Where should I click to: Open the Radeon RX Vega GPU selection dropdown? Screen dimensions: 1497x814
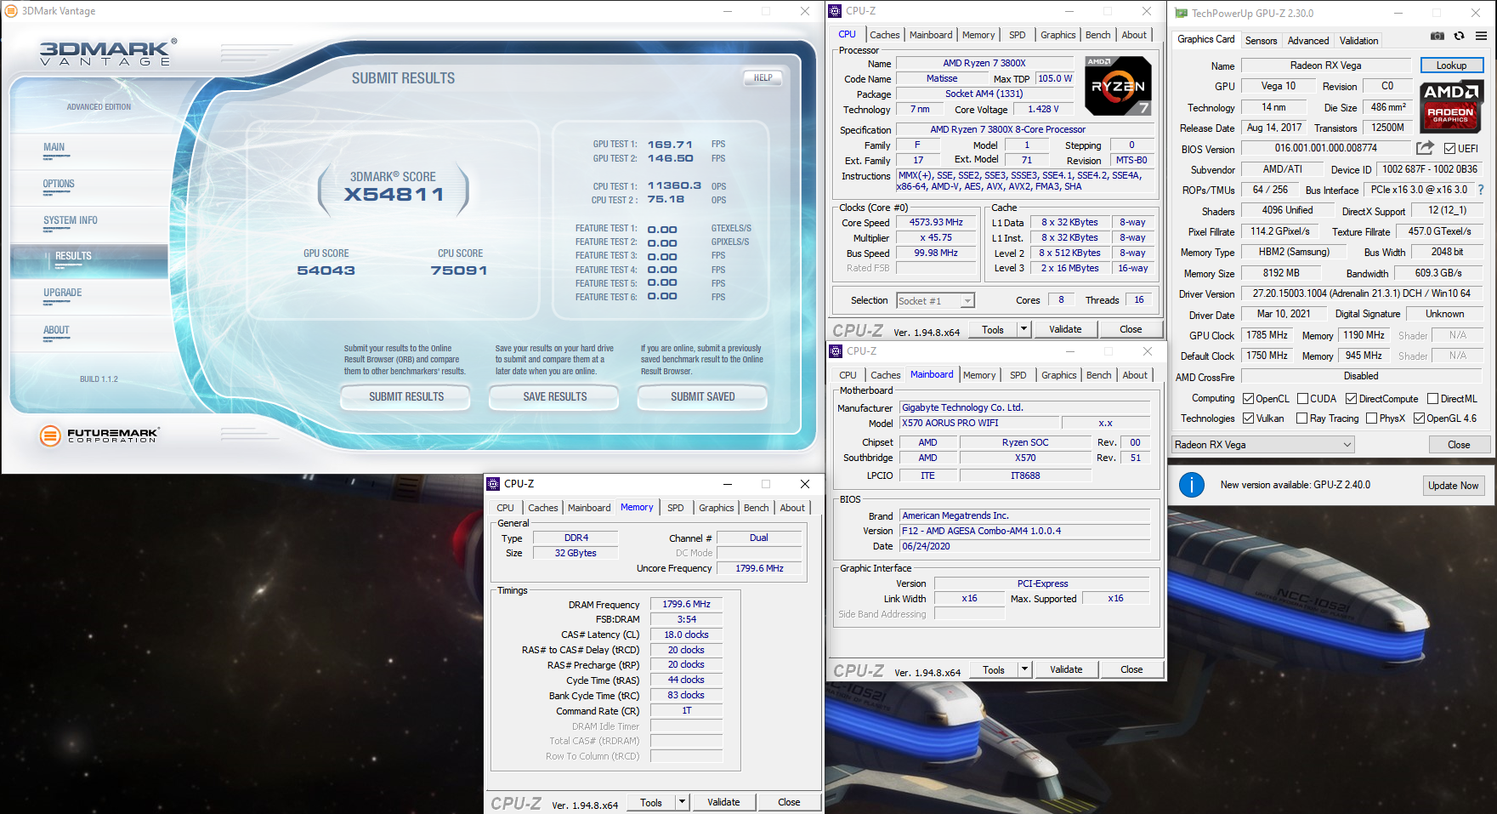1262,445
